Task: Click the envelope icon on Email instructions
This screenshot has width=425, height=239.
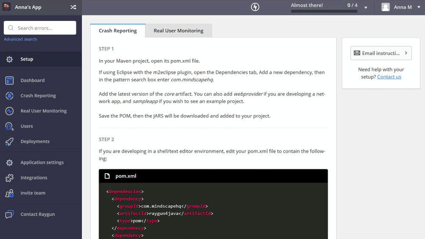Action: pos(357,53)
